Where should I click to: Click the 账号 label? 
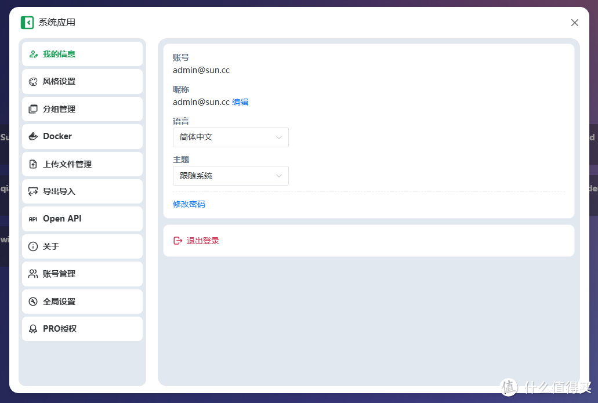point(181,57)
